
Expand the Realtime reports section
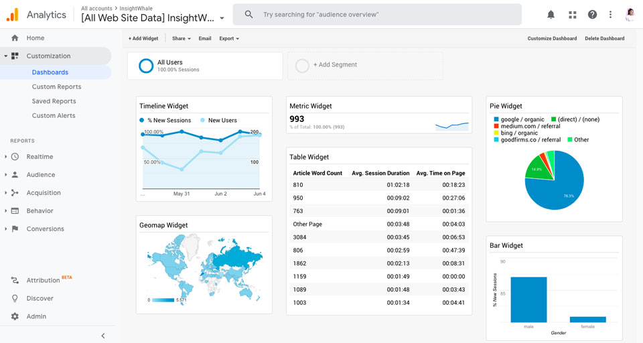click(6, 157)
